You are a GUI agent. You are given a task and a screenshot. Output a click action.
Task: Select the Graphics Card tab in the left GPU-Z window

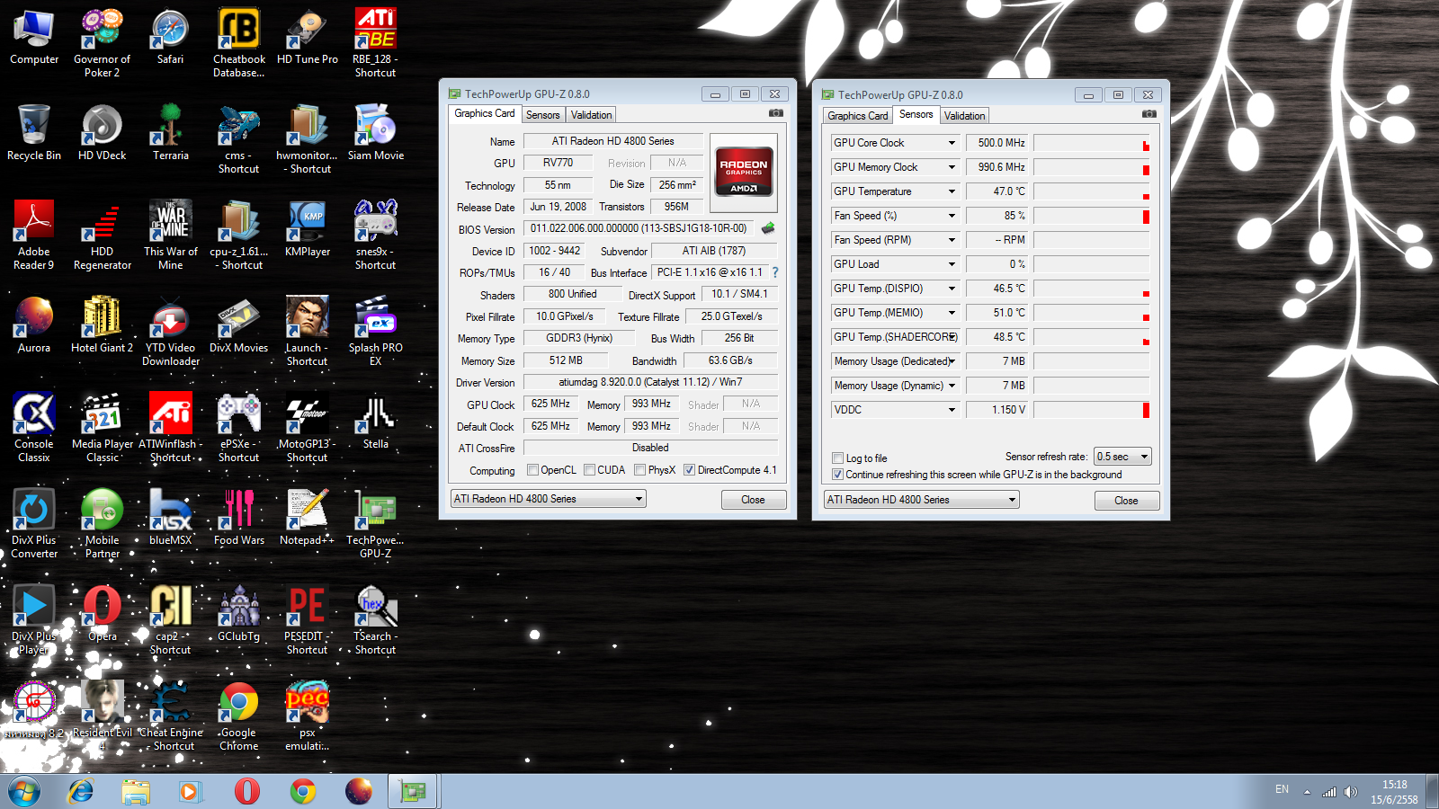point(485,113)
